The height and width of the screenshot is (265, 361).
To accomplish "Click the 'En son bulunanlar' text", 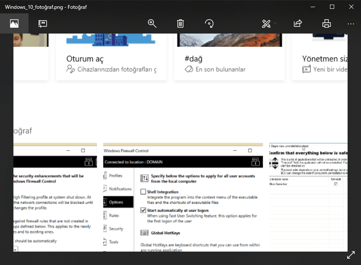I will (x=221, y=69).
